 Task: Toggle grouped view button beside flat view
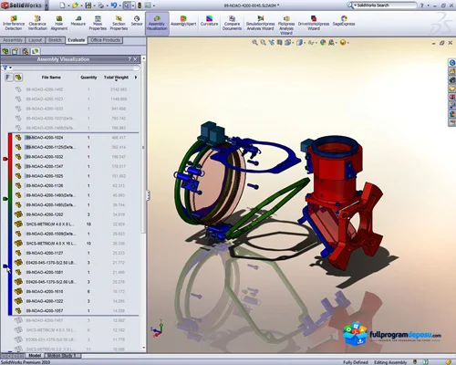coord(18,78)
